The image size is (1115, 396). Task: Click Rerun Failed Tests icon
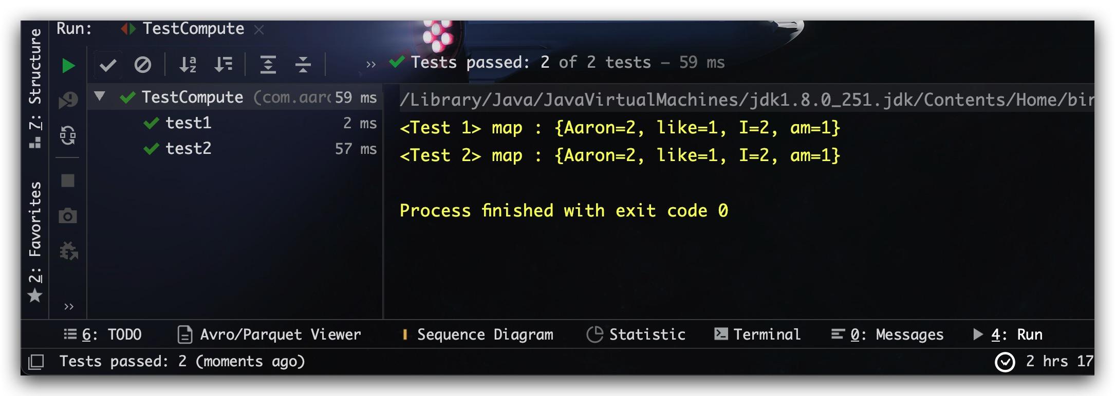[68, 101]
